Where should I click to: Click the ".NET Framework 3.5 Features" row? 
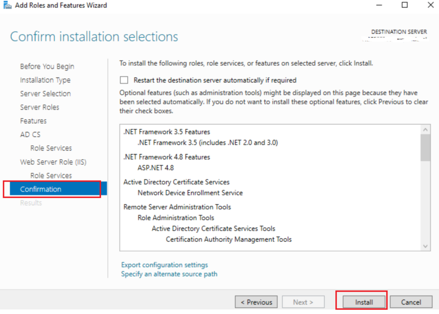[167, 132]
